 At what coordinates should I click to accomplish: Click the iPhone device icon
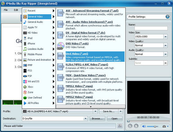coord(25,44)
